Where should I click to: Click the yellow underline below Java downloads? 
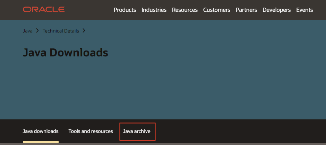41,142
